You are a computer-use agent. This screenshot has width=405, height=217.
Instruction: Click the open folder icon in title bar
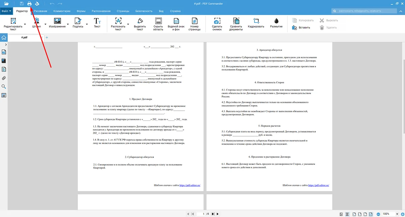6,4
